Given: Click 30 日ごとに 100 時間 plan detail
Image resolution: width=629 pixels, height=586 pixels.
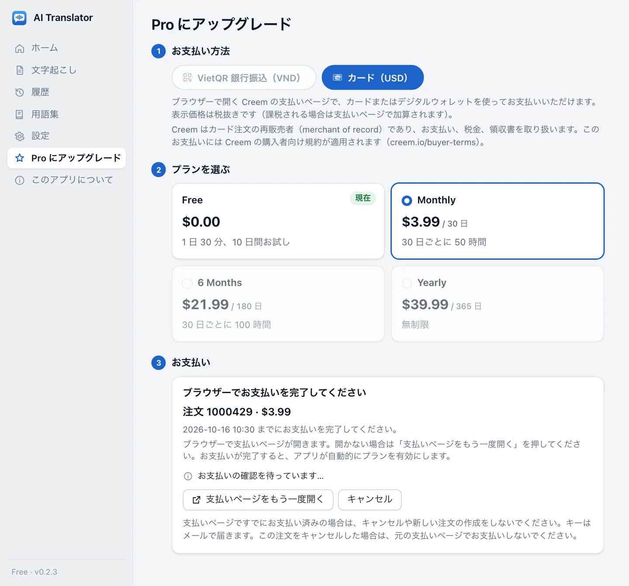Looking at the screenshot, I should tap(227, 324).
